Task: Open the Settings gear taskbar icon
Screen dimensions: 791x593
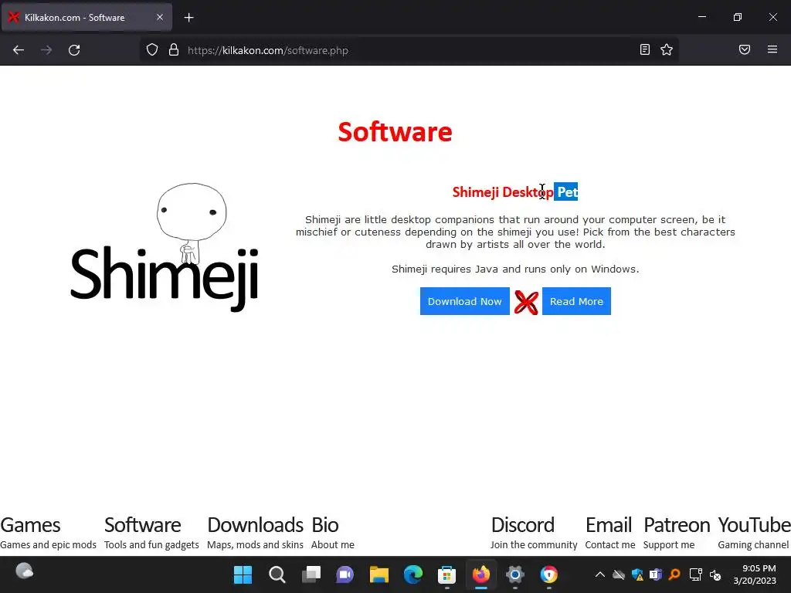Action: click(515, 574)
